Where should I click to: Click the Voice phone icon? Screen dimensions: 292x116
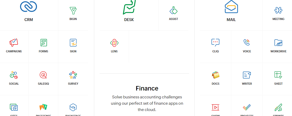[x=247, y=43]
